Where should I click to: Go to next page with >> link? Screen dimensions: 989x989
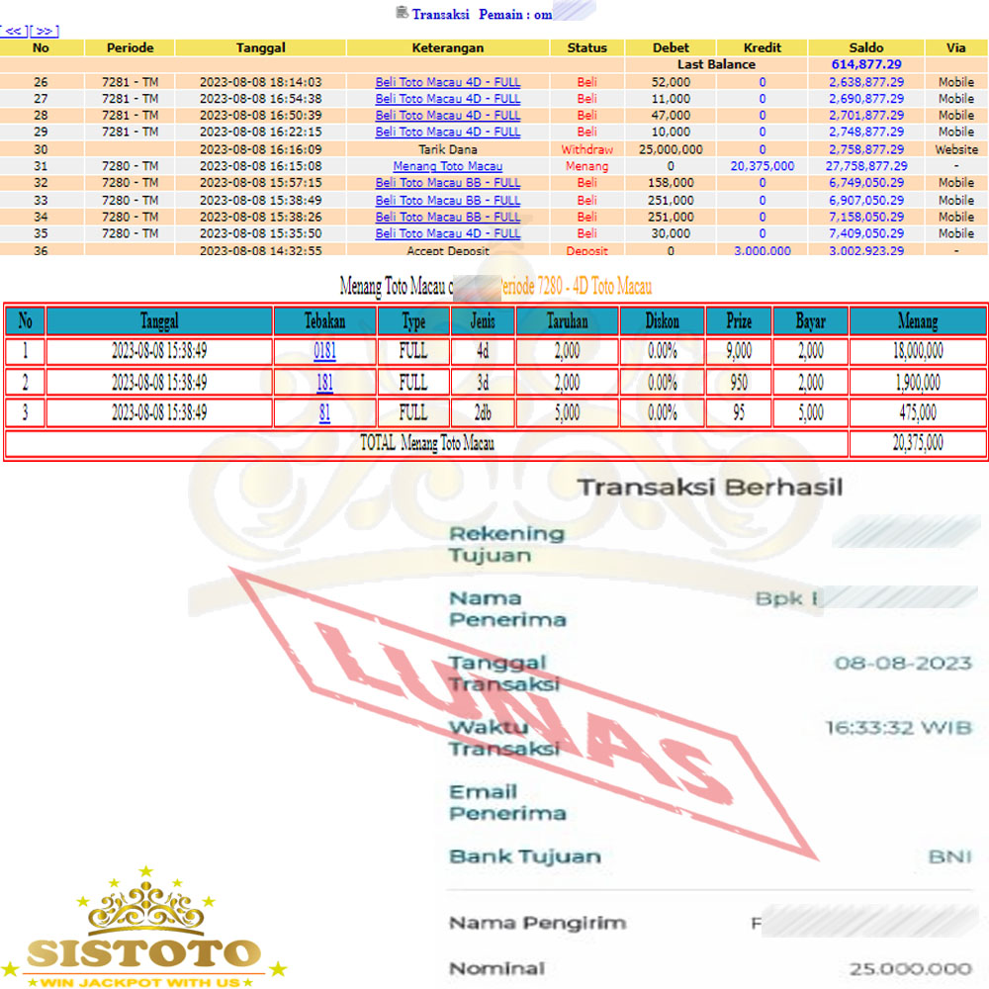coord(46,31)
